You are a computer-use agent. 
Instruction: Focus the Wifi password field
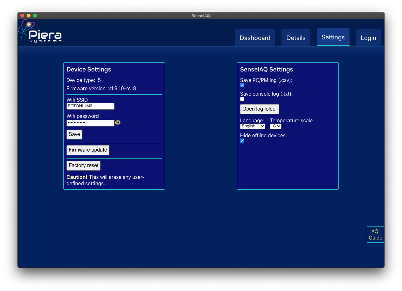[90, 123]
